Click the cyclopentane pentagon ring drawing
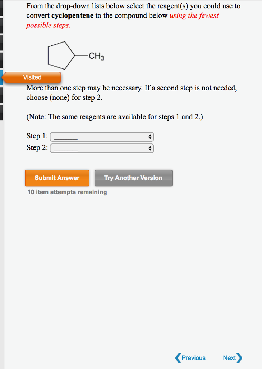This screenshot has width=262, height=369. click(61, 55)
